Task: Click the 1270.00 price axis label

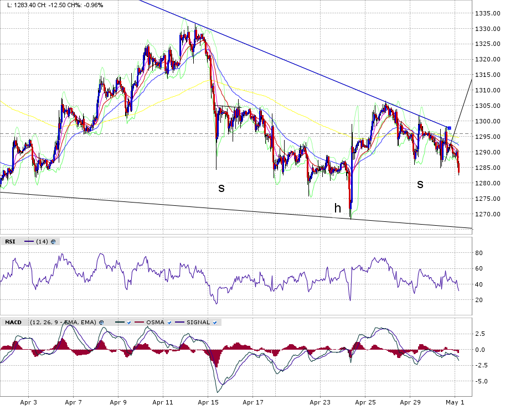Action: click(488, 214)
